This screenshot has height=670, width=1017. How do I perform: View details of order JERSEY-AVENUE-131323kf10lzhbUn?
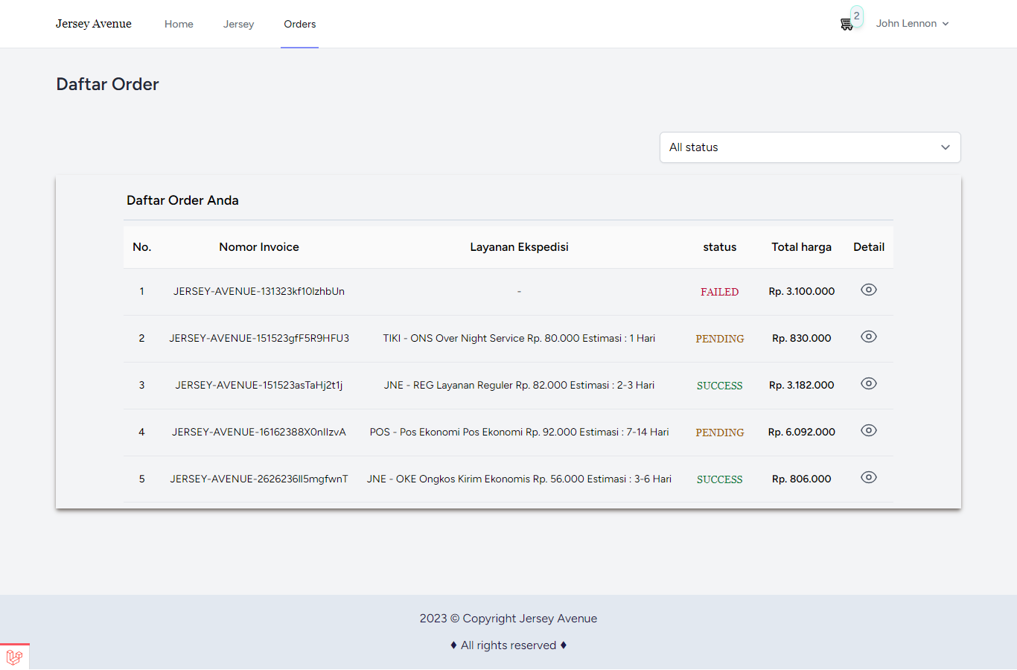coord(869,290)
